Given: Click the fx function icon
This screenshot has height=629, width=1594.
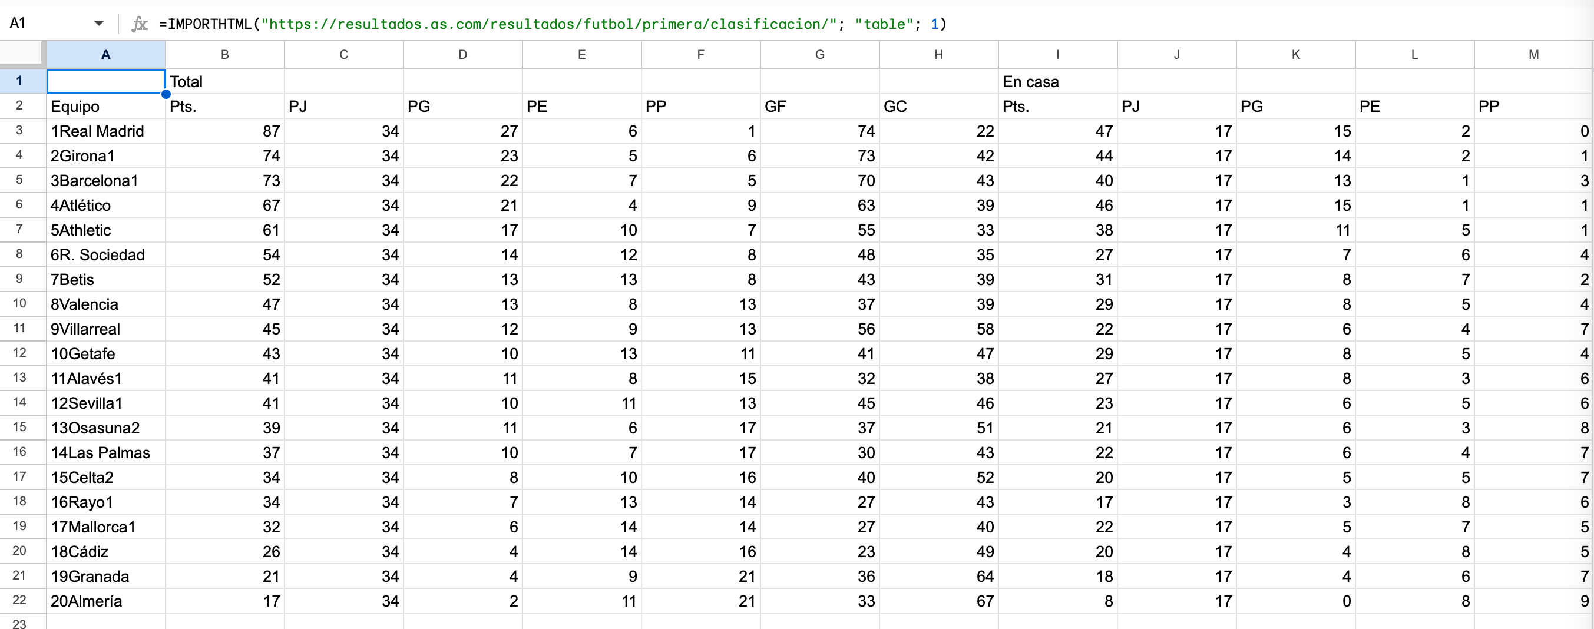Looking at the screenshot, I should pos(140,24).
